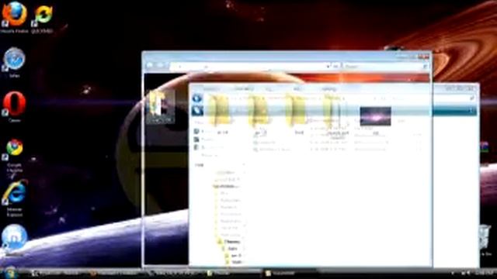Image resolution: width=497 pixels, height=279 pixels.
Task: Switch to the fourth taskbar folder window button
Action: coord(233,274)
